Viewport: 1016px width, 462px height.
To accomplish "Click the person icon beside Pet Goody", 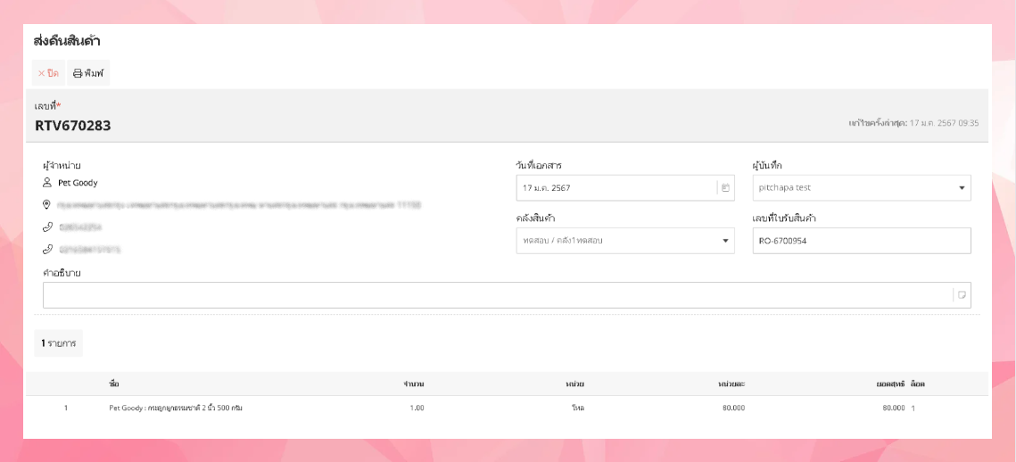I will pos(47,183).
